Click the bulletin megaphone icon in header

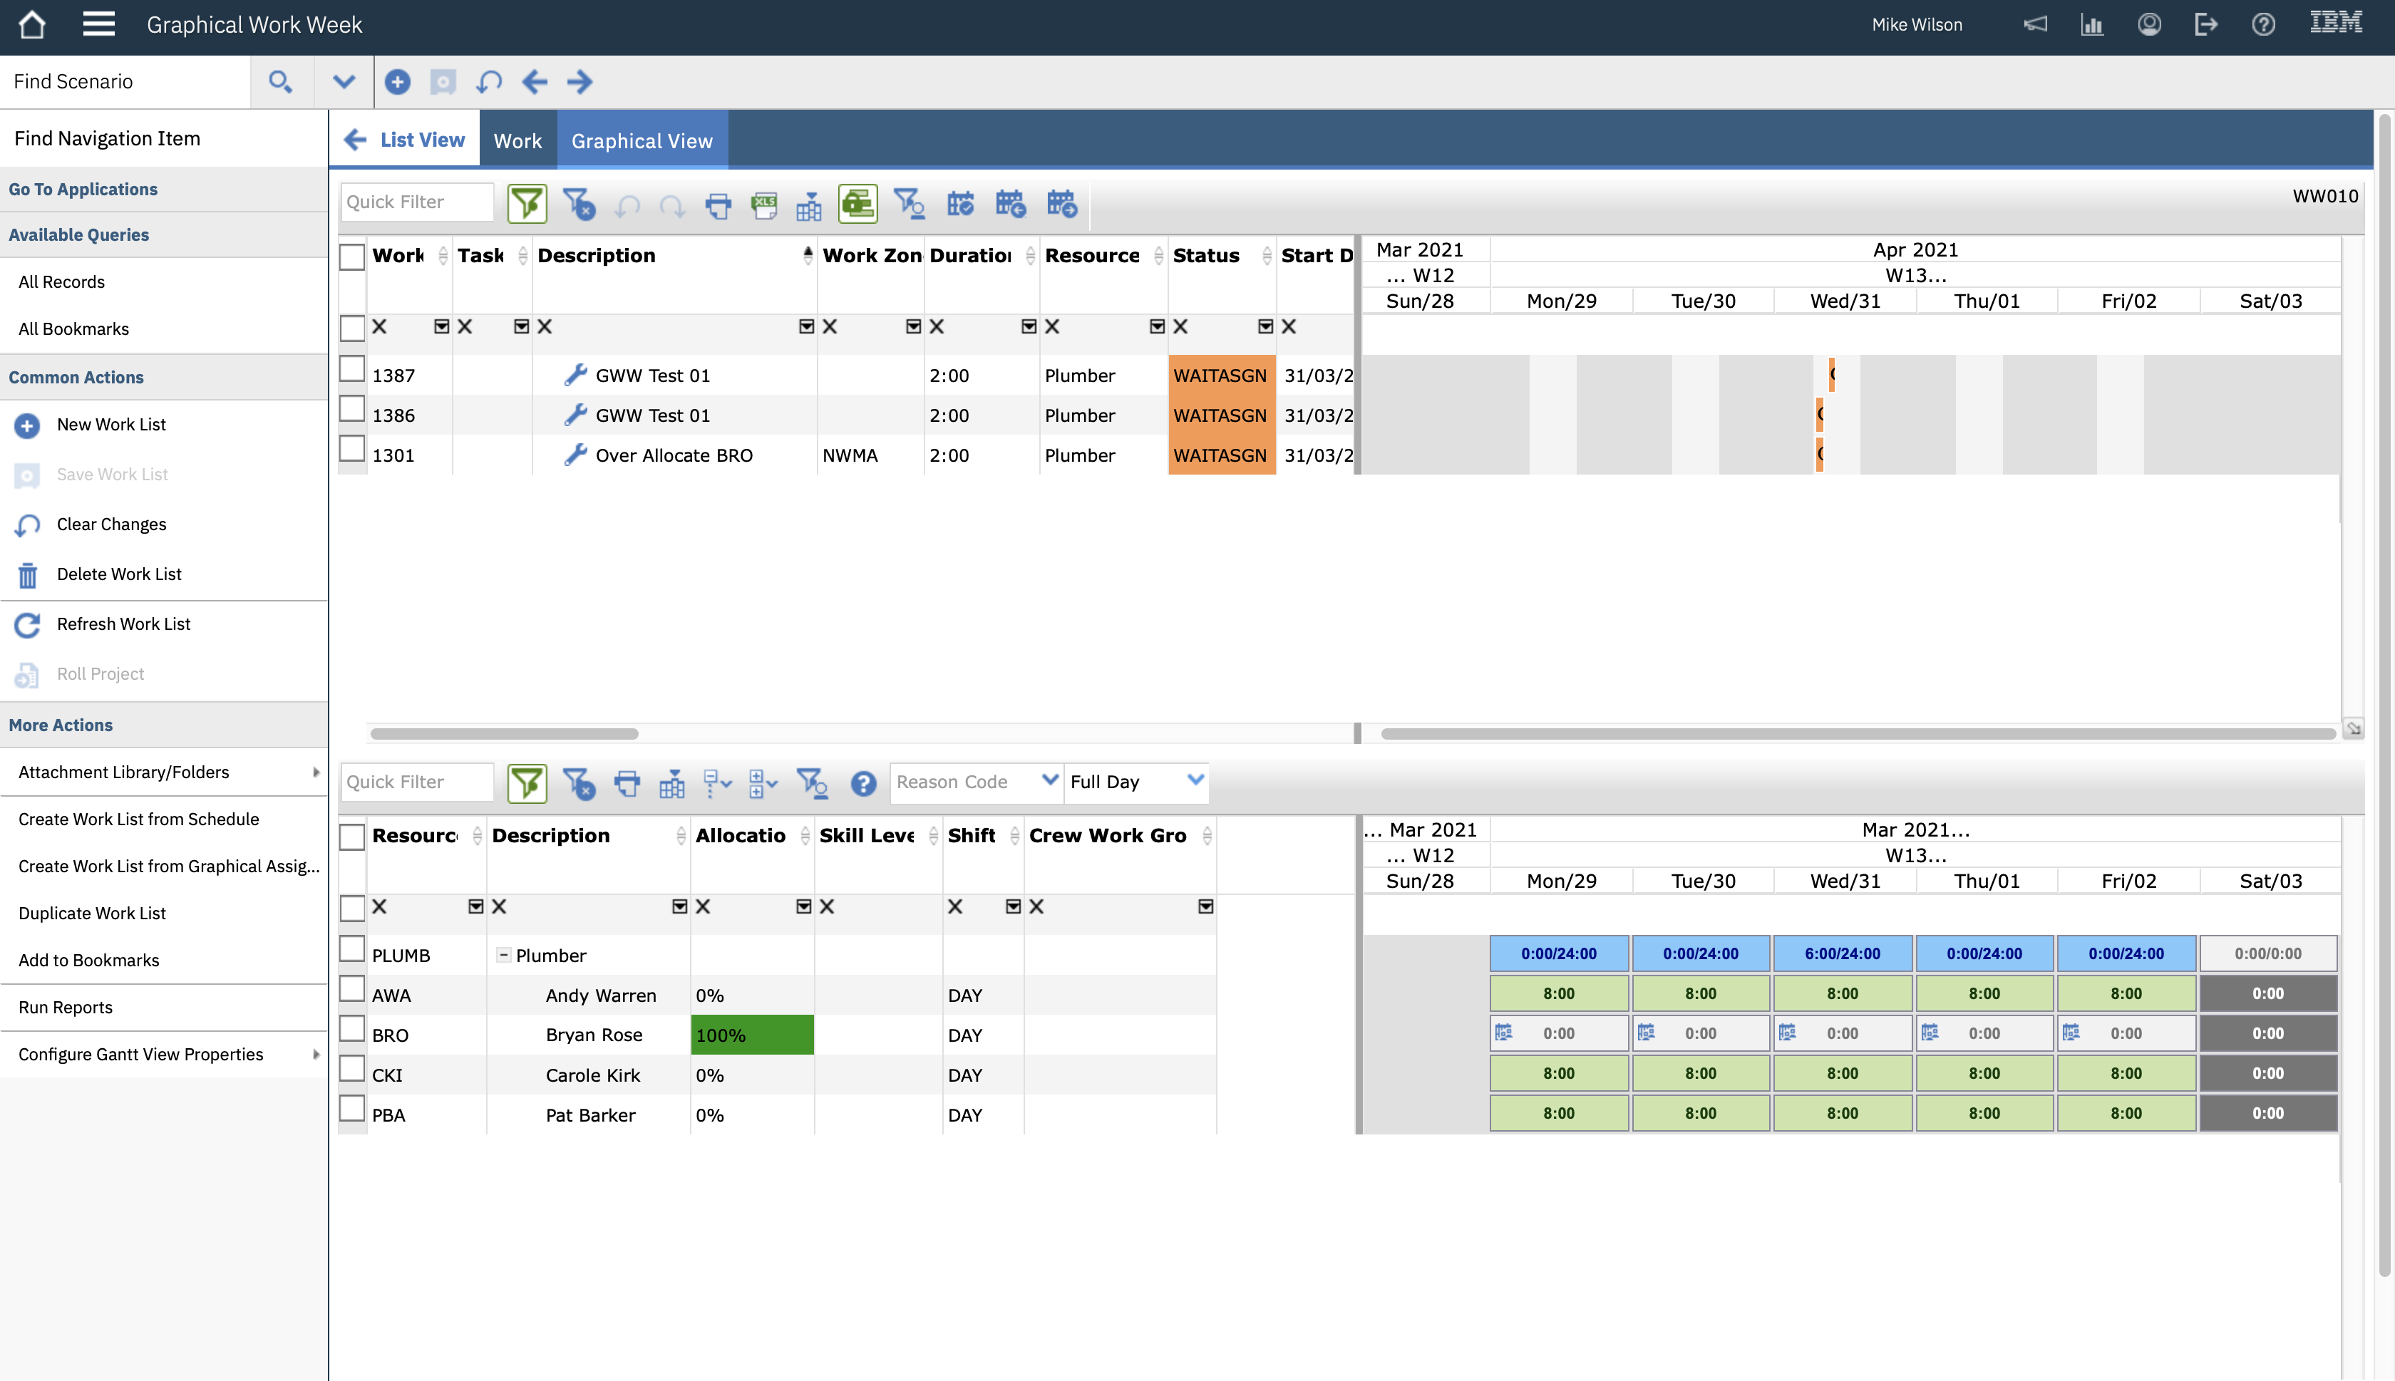coord(2034,25)
